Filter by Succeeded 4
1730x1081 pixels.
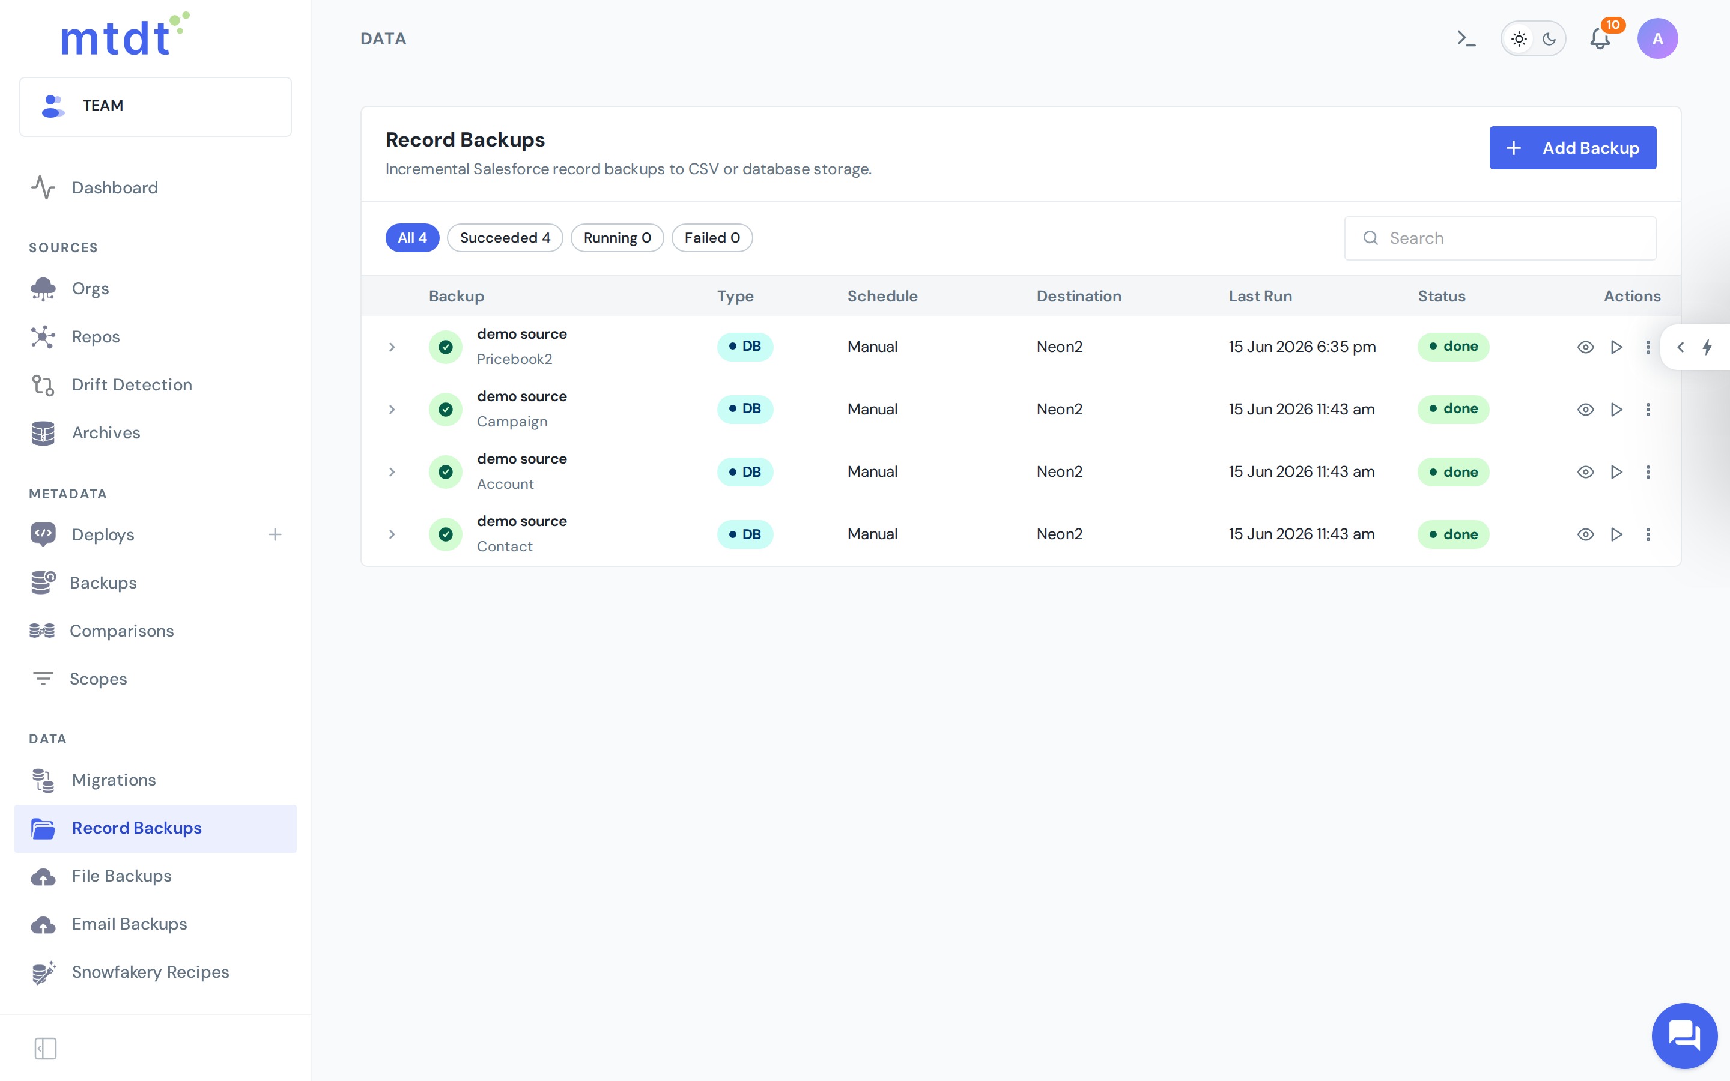click(505, 238)
